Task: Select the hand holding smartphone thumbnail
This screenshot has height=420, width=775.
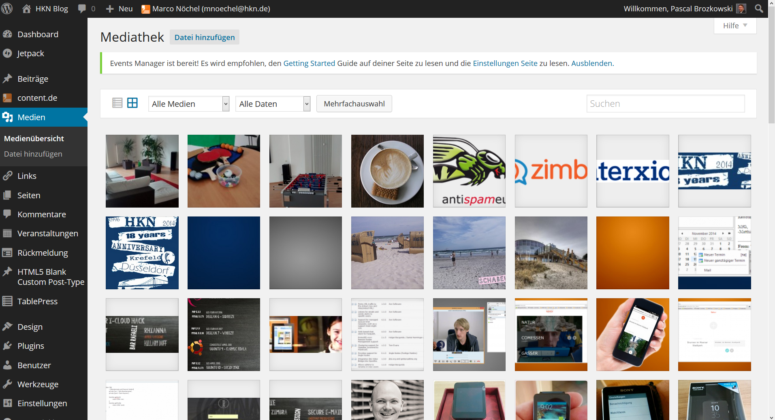Action: coord(633,335)
